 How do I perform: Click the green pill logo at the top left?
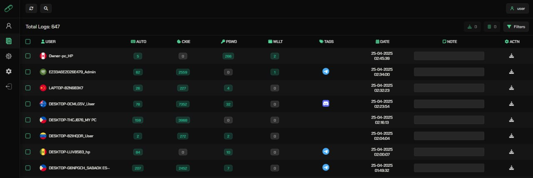click(x=9, y=8)
